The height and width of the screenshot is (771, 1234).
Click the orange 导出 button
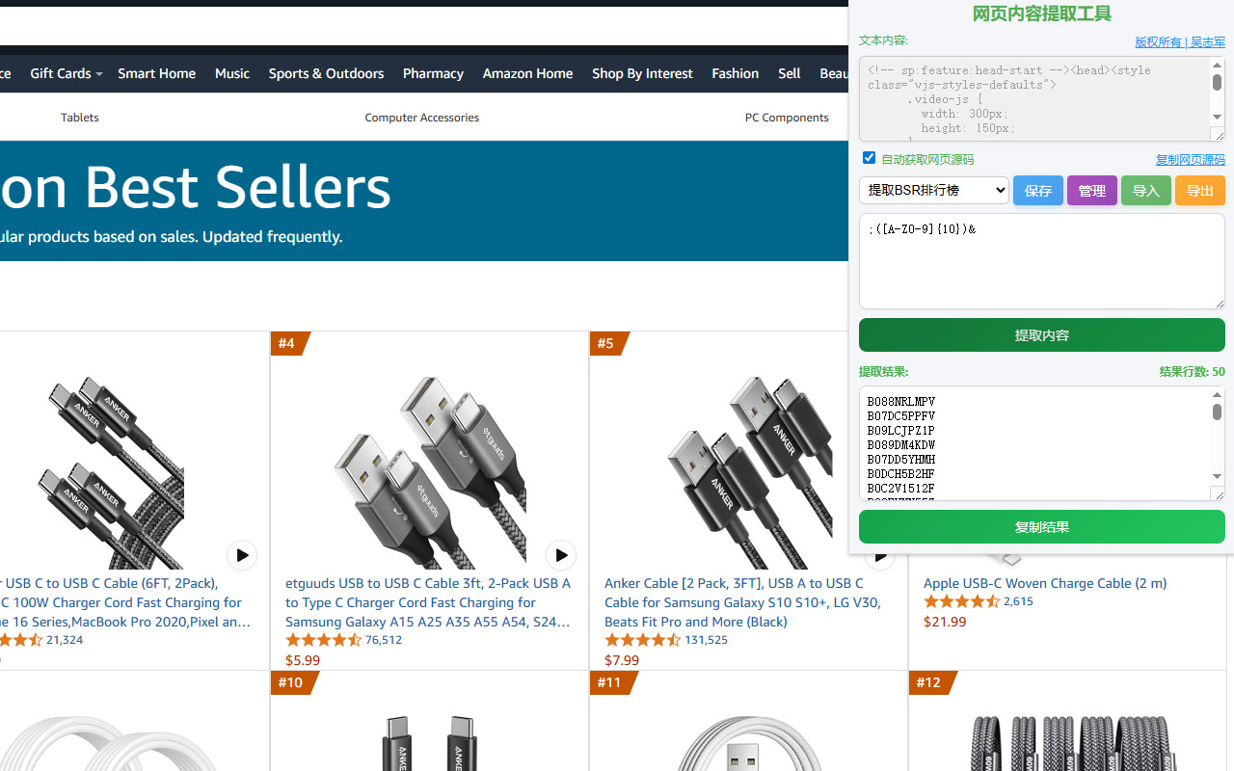click(1199, 191)
